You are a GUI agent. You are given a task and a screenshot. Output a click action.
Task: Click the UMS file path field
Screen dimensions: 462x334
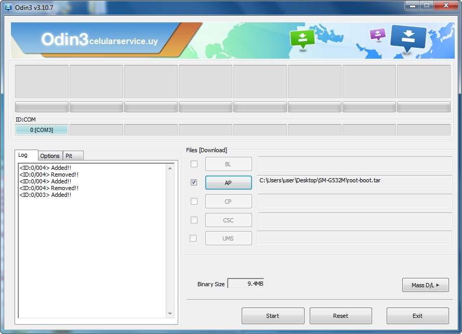[354, 238]
